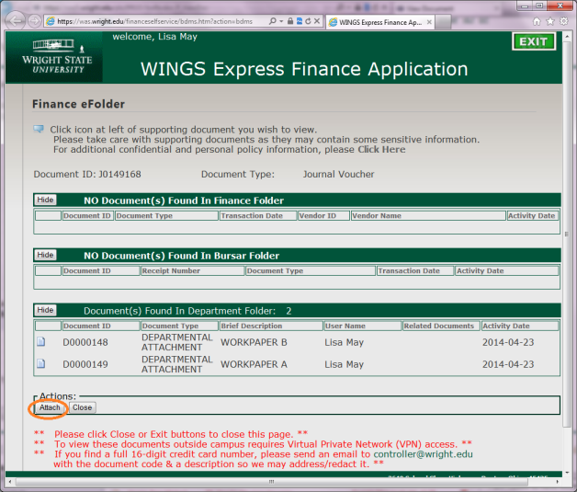Click the Finance eFolder heading
This screenshot has height=492, width=577.
(x=78, y=104)
